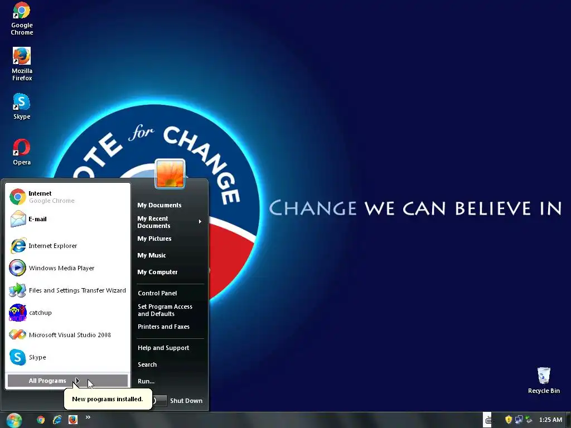Screen dimensions: 571x428
Task: Click the Start orb button
Action: pyautogui.click(x=14, y=420)
